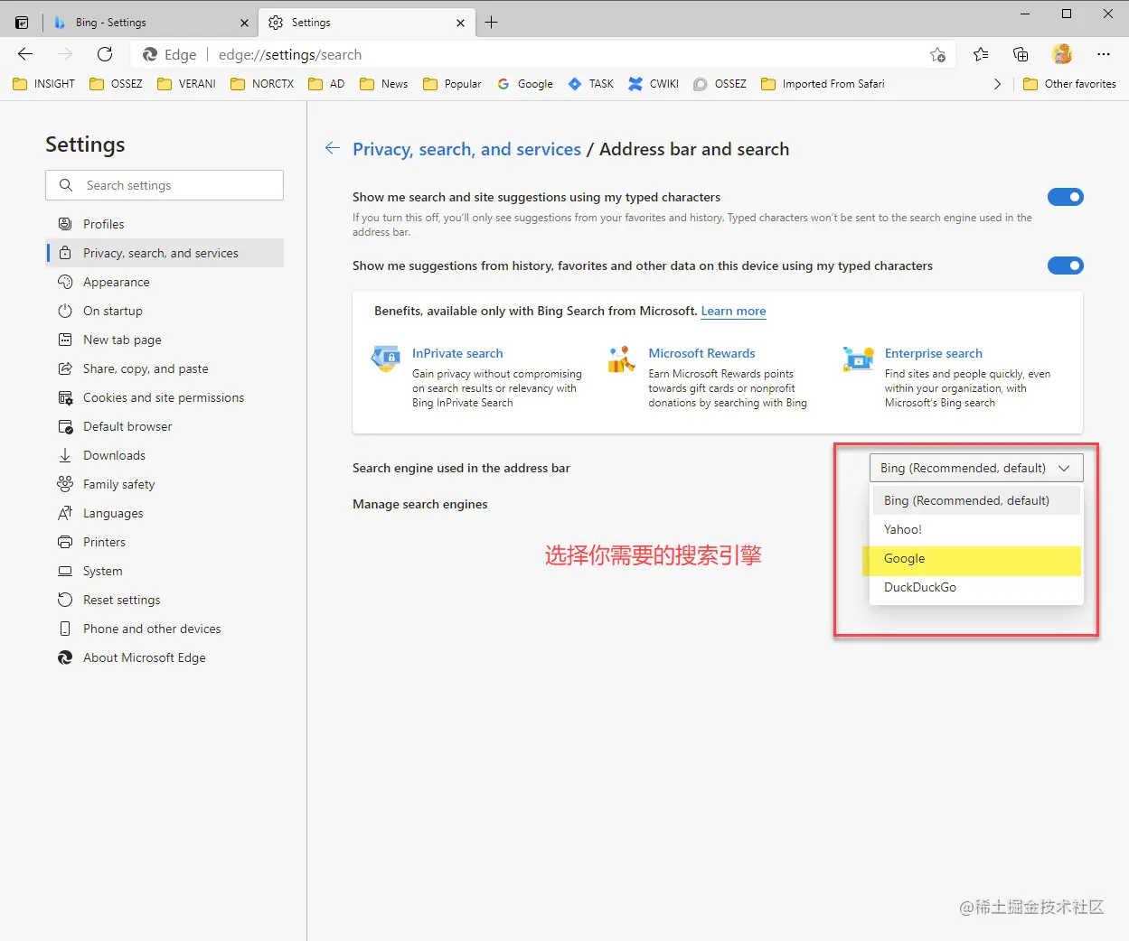The height and width of the screenshot is (941, 1129).
Task: Open Share, copy, and paste settings
Action: pos(165,368)
